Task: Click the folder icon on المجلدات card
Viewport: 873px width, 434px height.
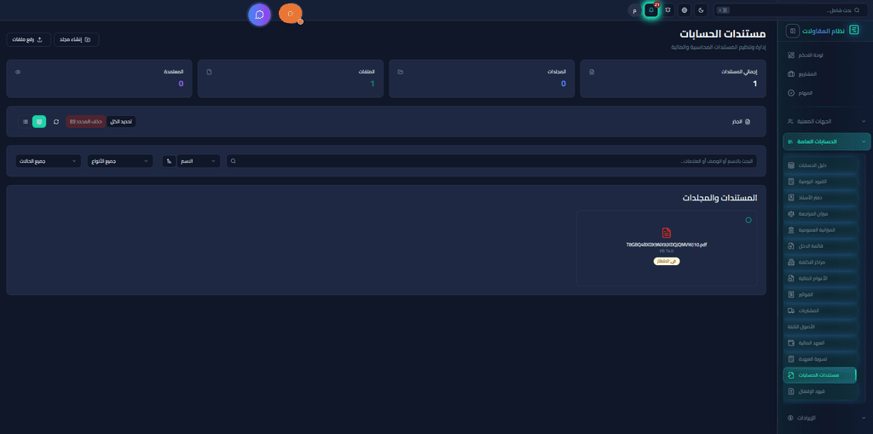Action: (x=401, y=72)
